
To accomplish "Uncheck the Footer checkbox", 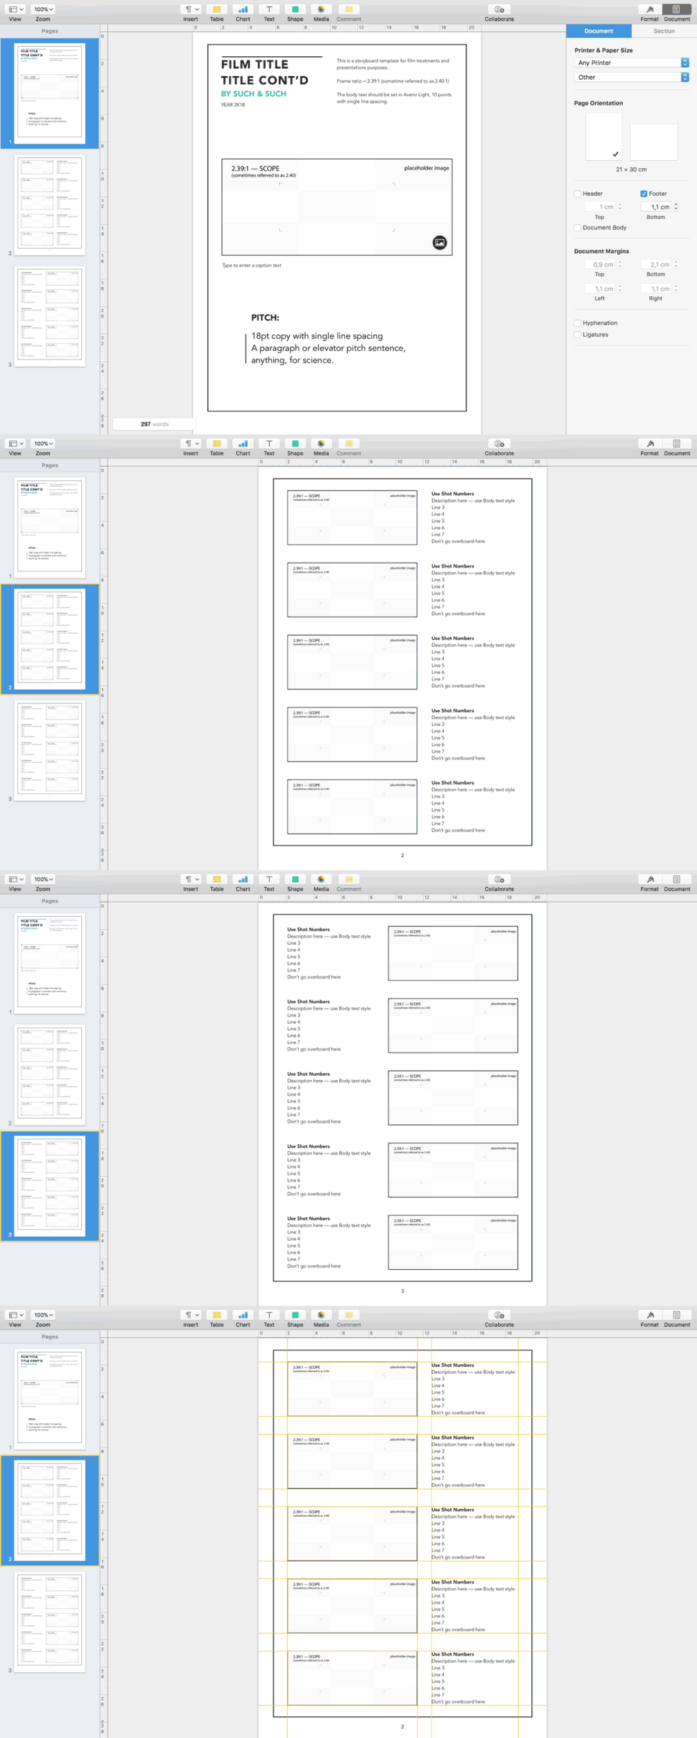I will 644,194.
